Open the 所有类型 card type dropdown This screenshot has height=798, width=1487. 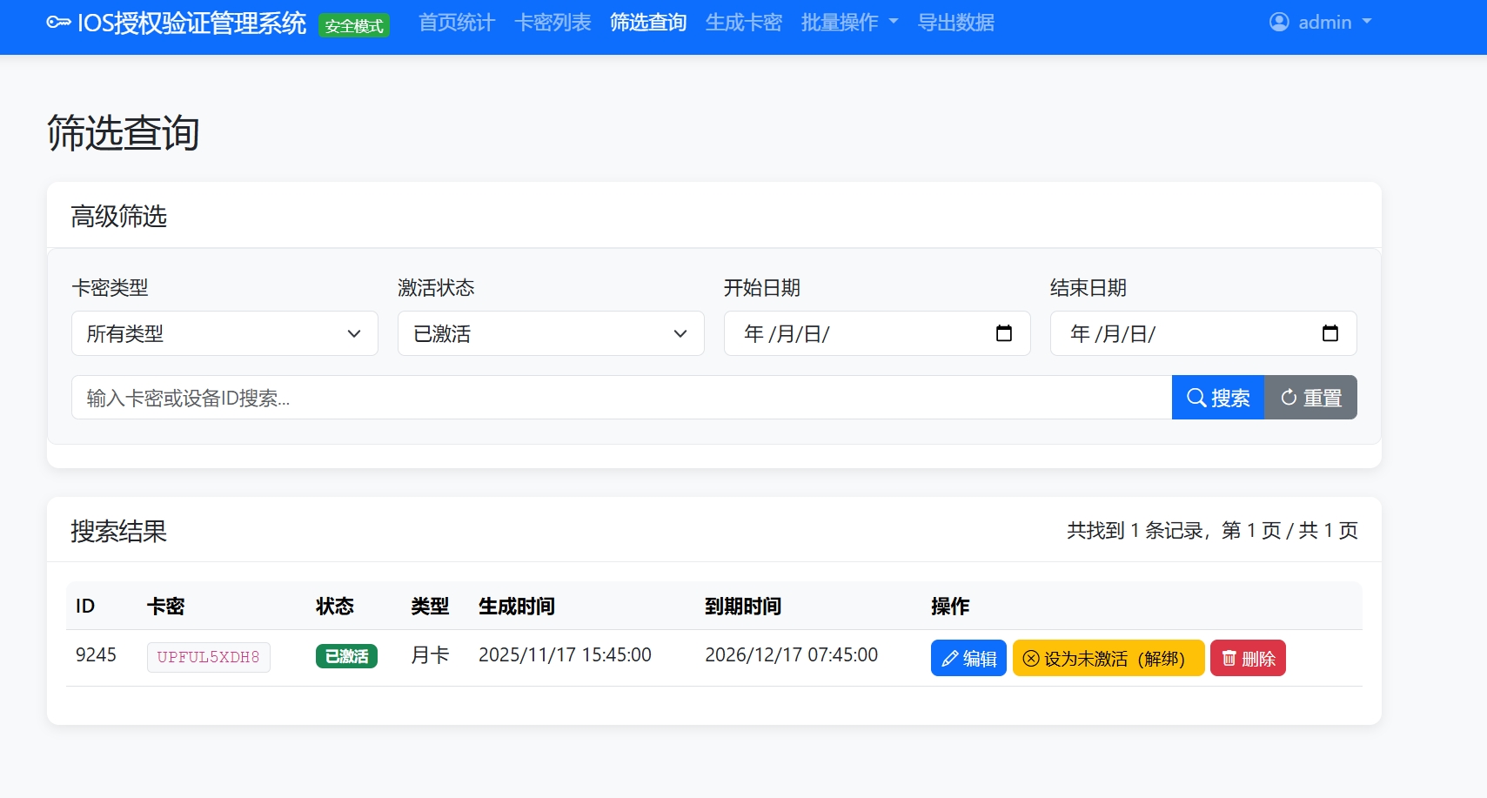point(224,333)
